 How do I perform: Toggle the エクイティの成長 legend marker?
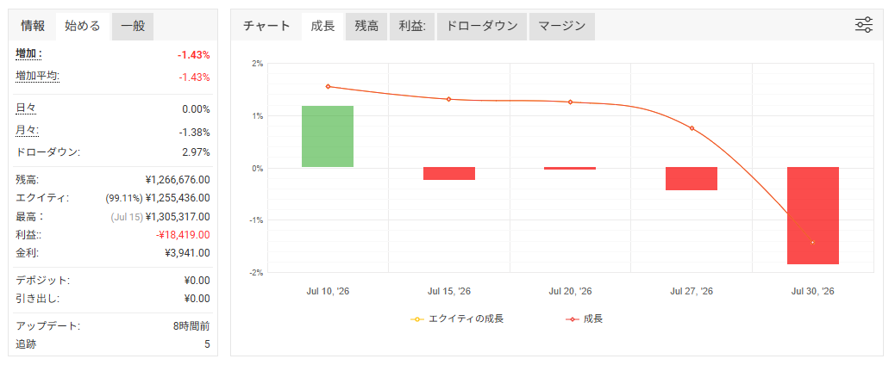417,319
